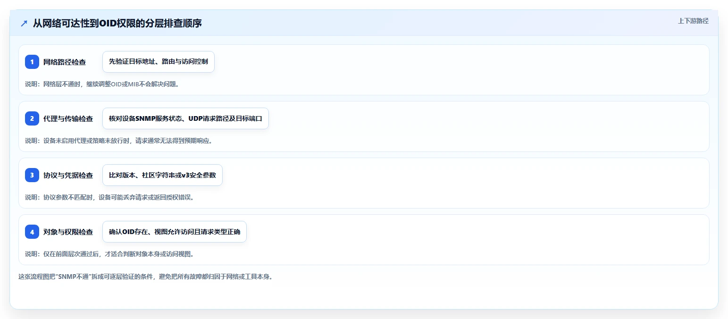Click the step 3 number badge

32,175
